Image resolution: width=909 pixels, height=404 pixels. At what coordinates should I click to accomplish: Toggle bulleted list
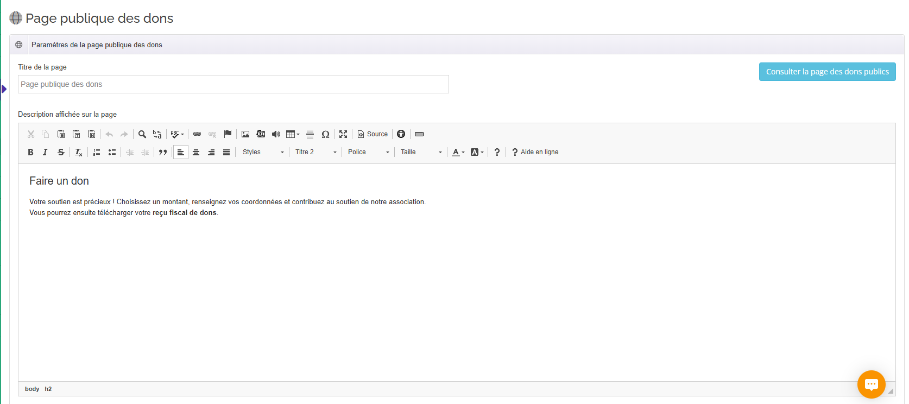pos(112,152)
